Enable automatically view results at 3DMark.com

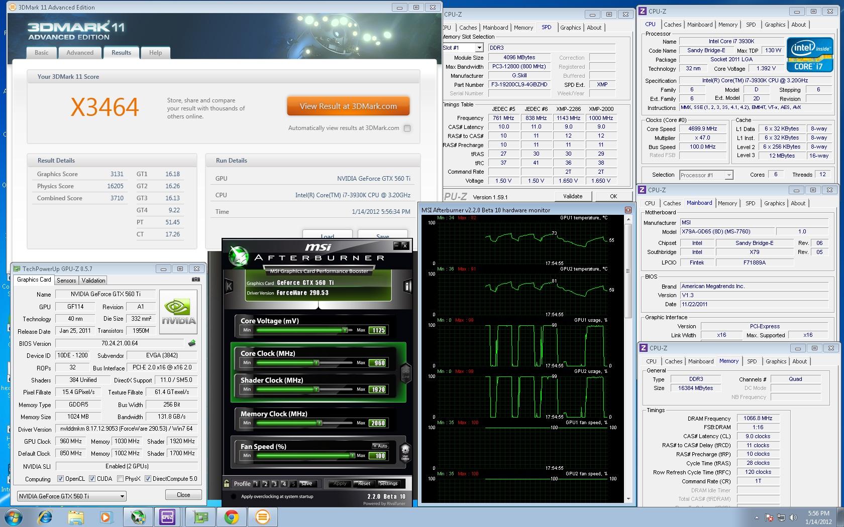click(407, 128)
